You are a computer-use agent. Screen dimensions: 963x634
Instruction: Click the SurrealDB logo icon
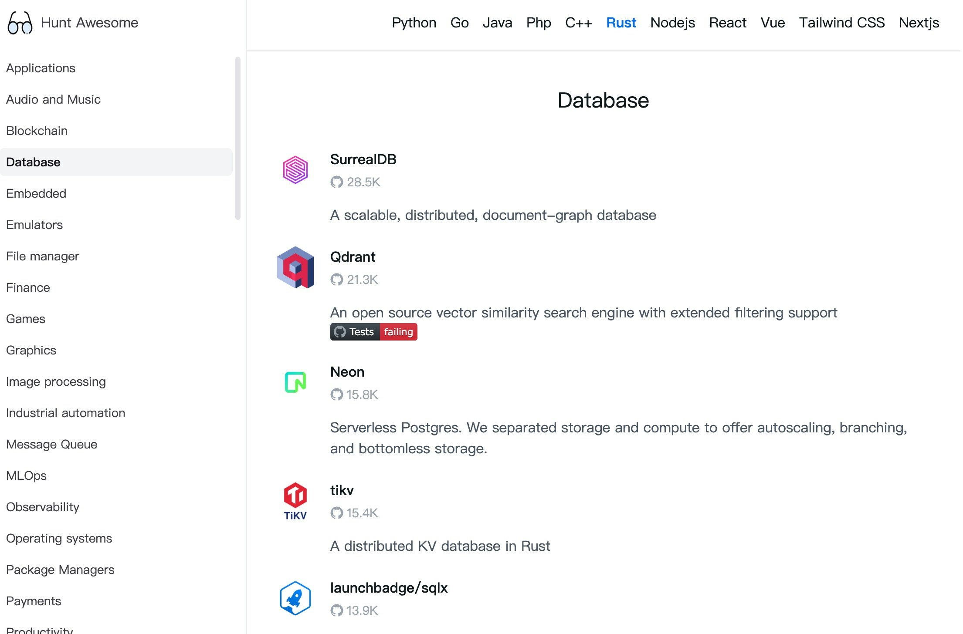tap(295, 170)
